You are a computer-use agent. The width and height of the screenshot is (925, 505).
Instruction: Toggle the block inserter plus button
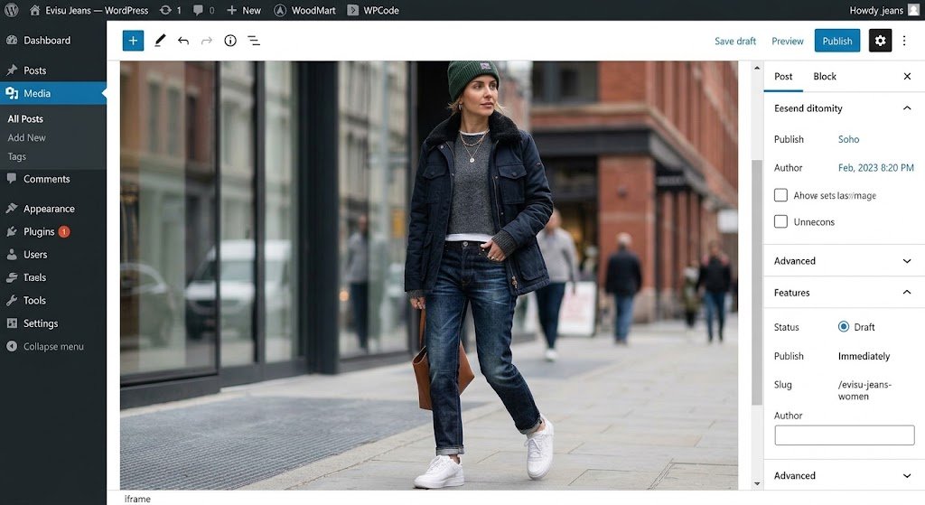click(x=134, y=41)
